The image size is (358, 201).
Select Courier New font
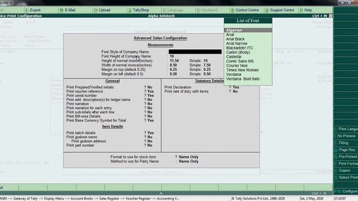tap(237, 65)
